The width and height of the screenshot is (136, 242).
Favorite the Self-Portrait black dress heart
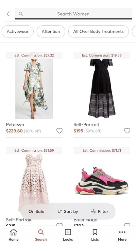point(127,131)
